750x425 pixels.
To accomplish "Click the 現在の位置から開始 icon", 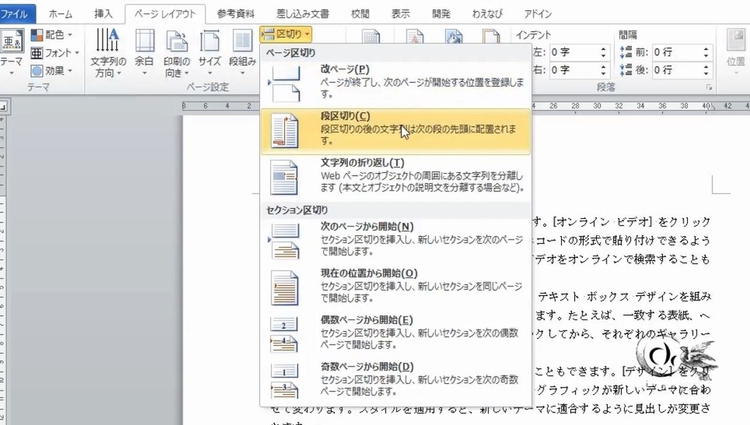I will tap(285, 288).
